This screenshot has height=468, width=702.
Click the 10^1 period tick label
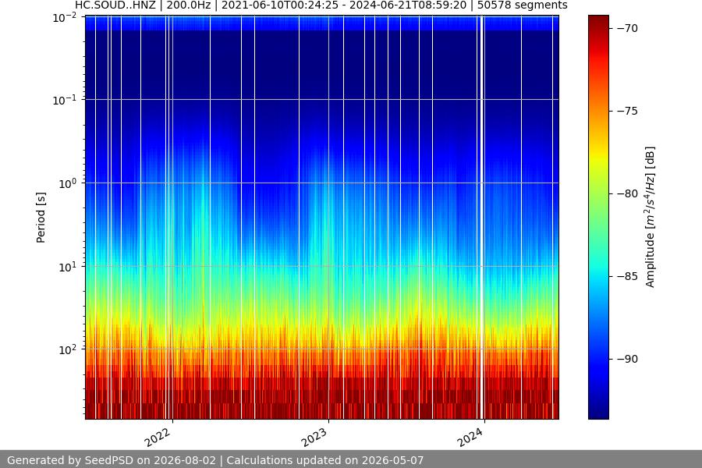[x=68, y=267]
